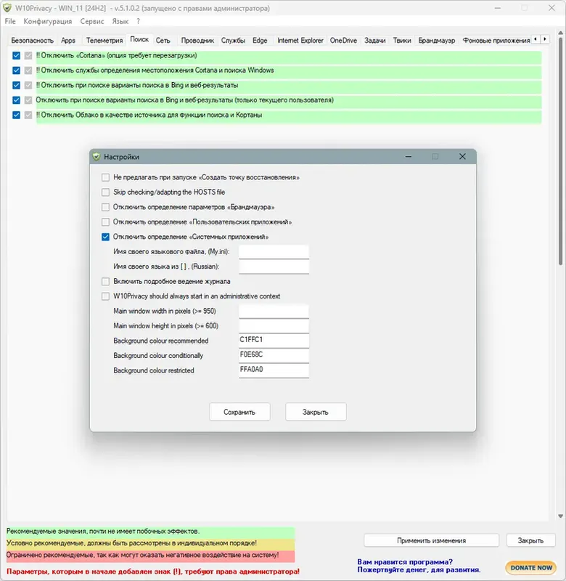Viewport: 566px width, 581px height.
Task: Toggle blue checkbox for Облако в качестве источника
Action: click(16, 115)
